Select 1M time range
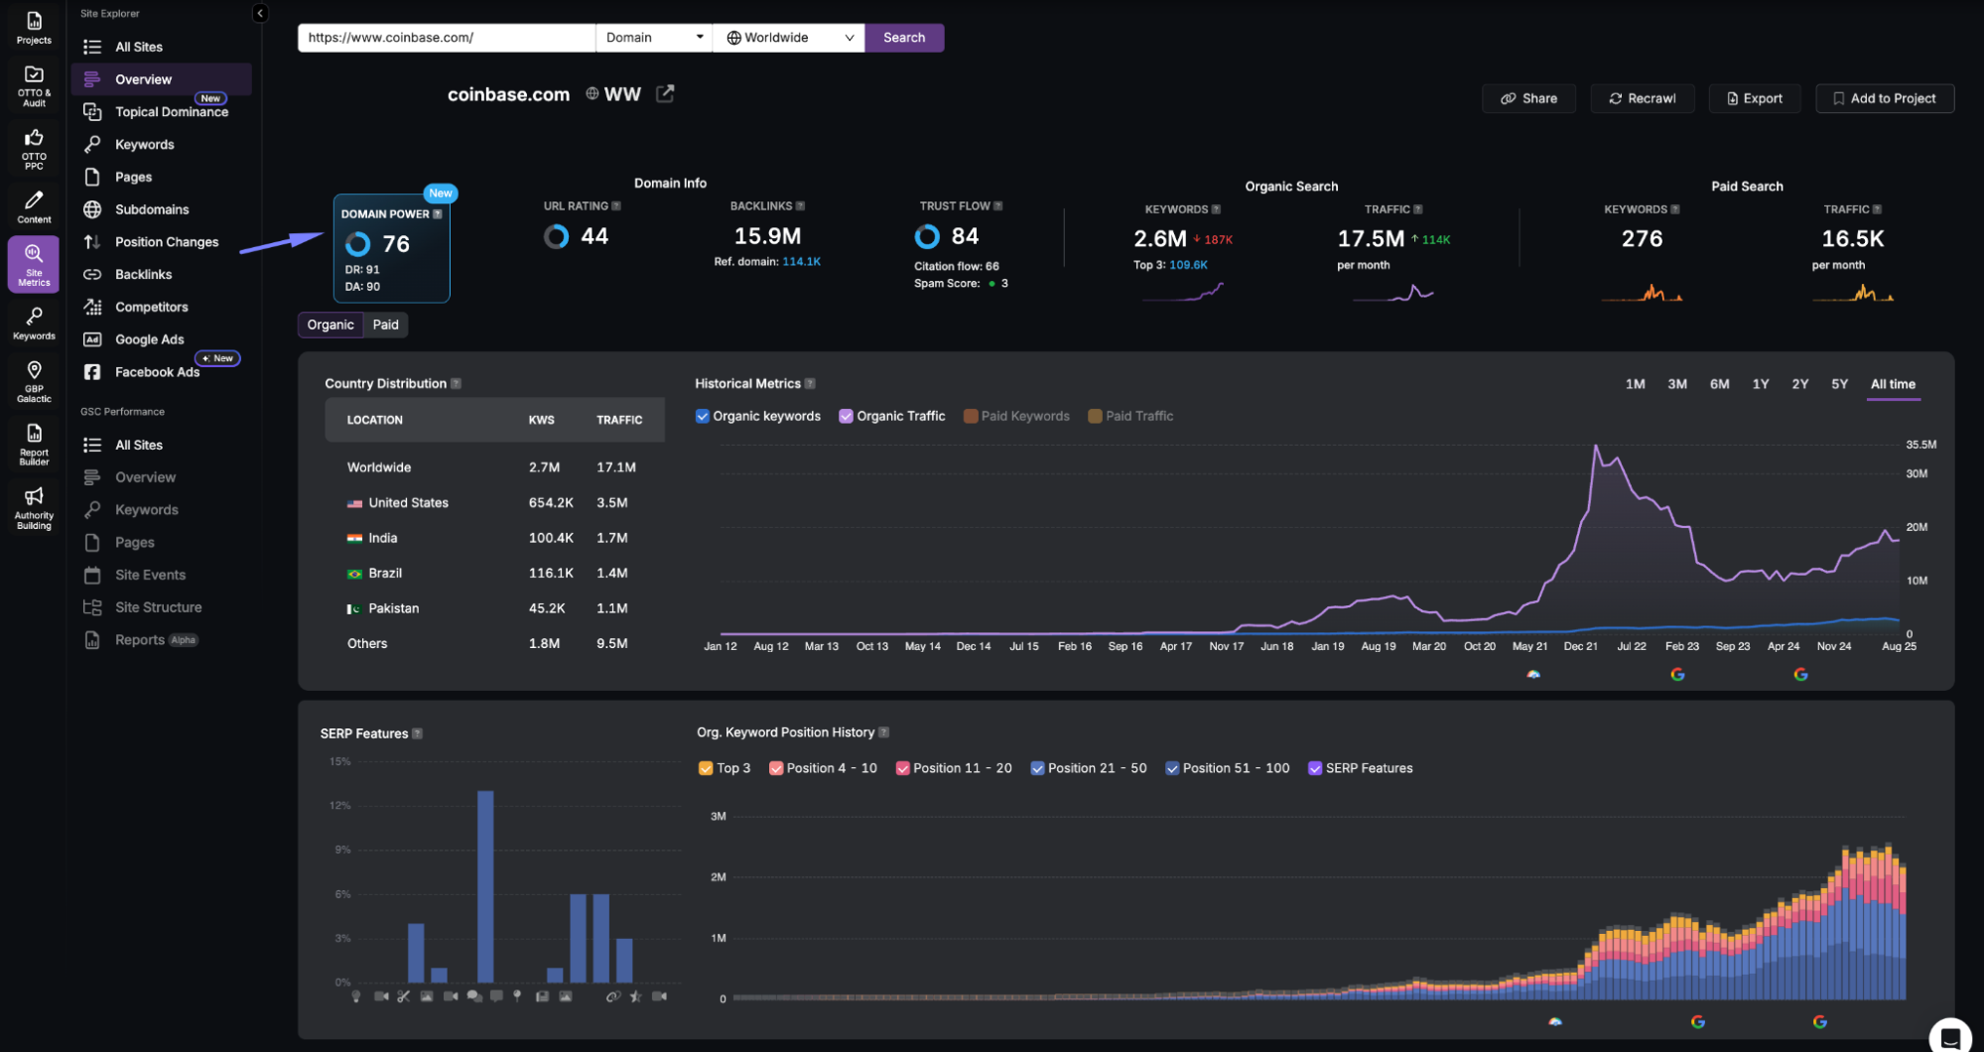The width and height of the screenshot is (1984, 1053). pos(1635,384)
